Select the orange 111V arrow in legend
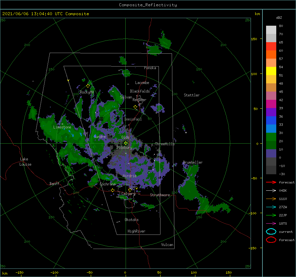Screen dimensions: 296x277 pos(271,199)
